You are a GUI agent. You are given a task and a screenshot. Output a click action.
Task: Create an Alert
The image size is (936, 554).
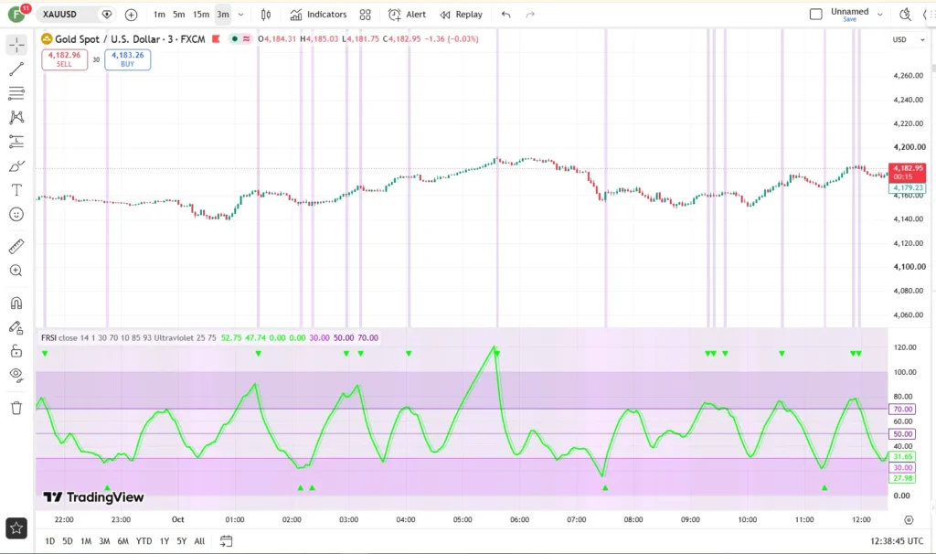(x=407, y=15)
